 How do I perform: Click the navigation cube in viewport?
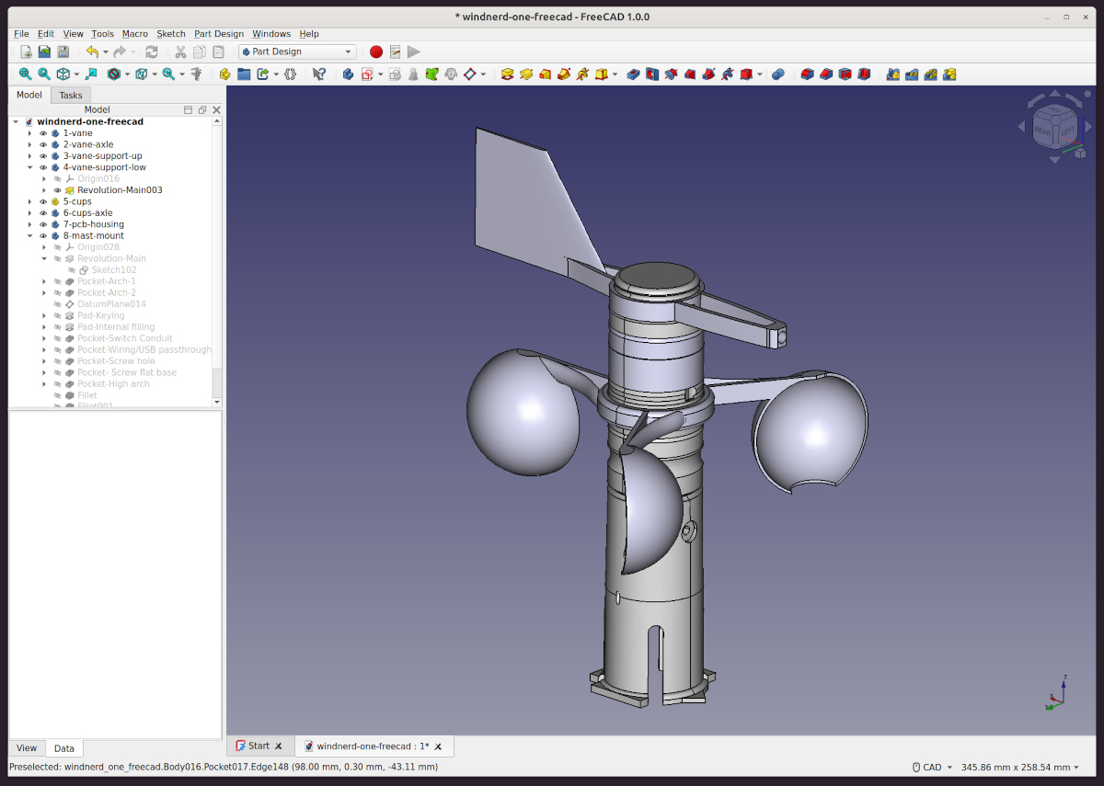[1054, 129]
